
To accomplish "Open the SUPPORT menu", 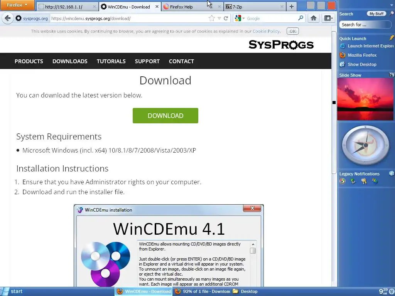I will click(147, 61).
